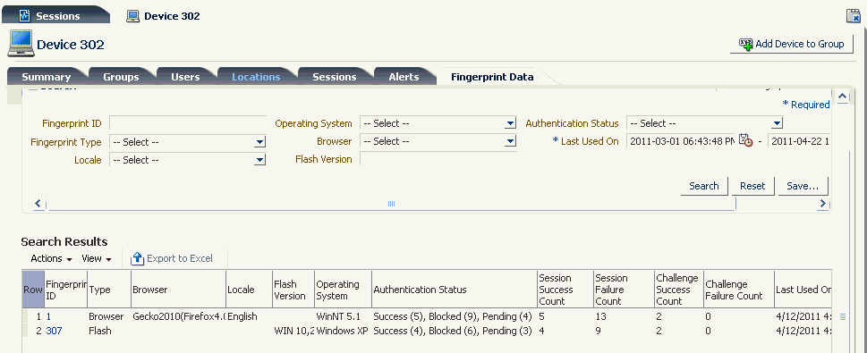Screen dimensions: 867x353
Task: Click the Fingerprint ID column header
Action: [x=66, y=290]
